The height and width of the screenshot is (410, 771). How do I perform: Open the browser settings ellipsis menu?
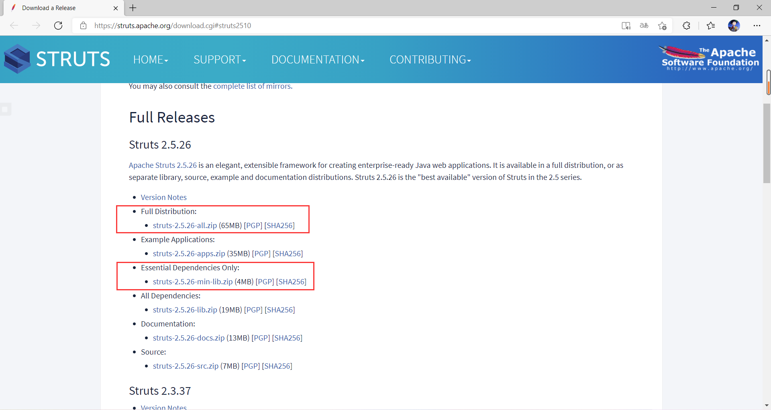[x=757, y=26]
